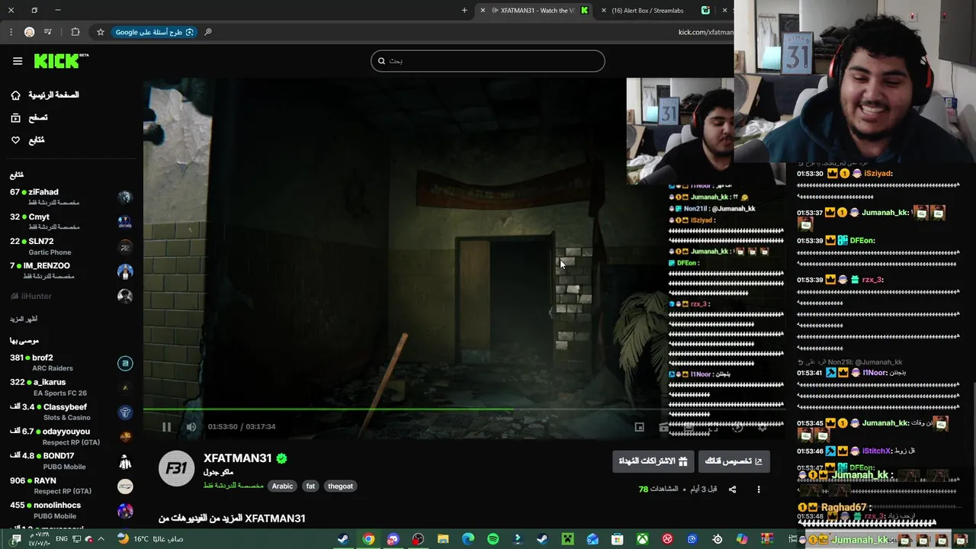
Task: Open followed channel SLN72
Action: tap(70, 246)
